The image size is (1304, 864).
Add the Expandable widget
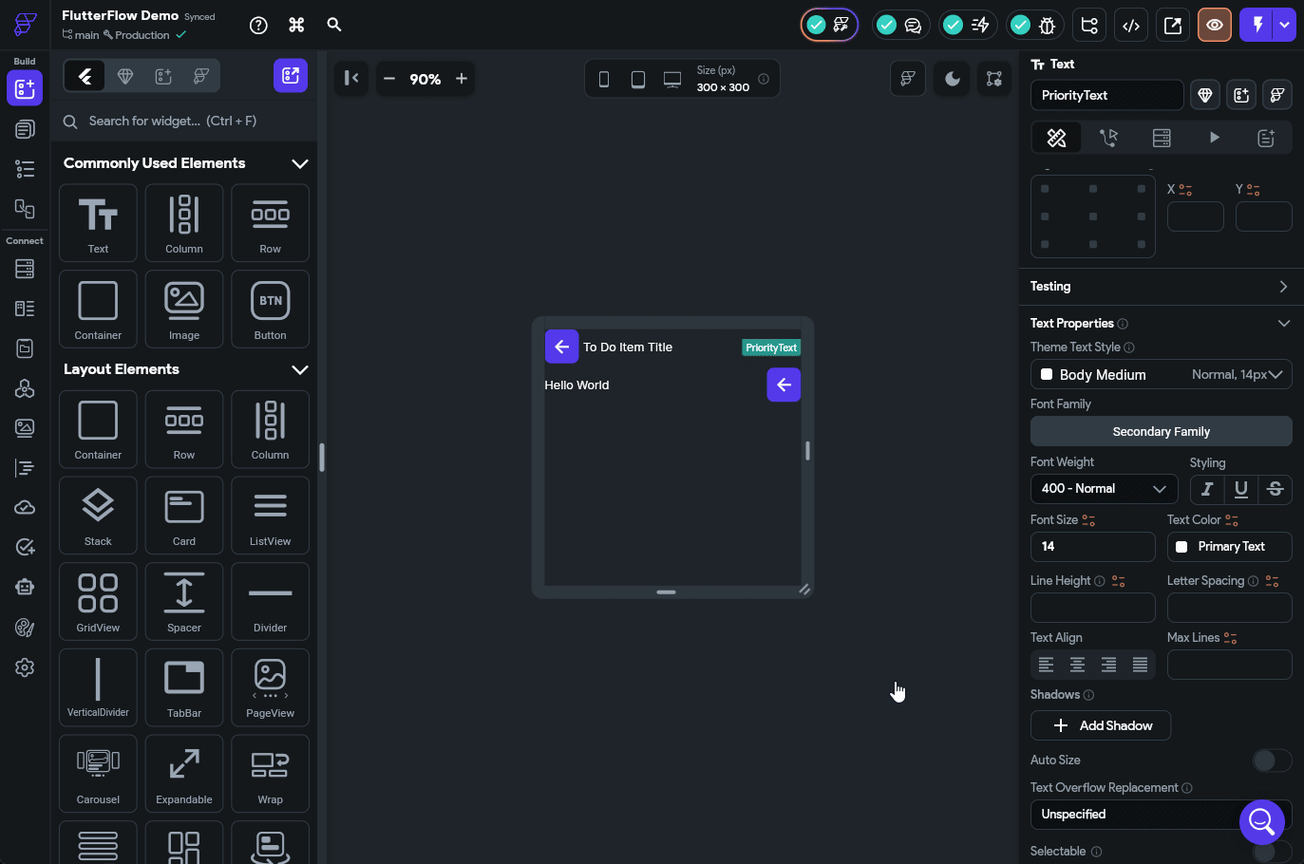click(x=184, y=774)
